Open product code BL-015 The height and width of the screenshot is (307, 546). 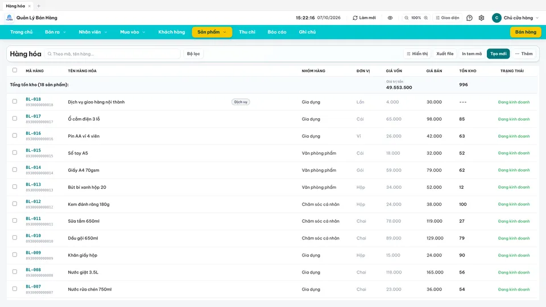pos(33,150)
